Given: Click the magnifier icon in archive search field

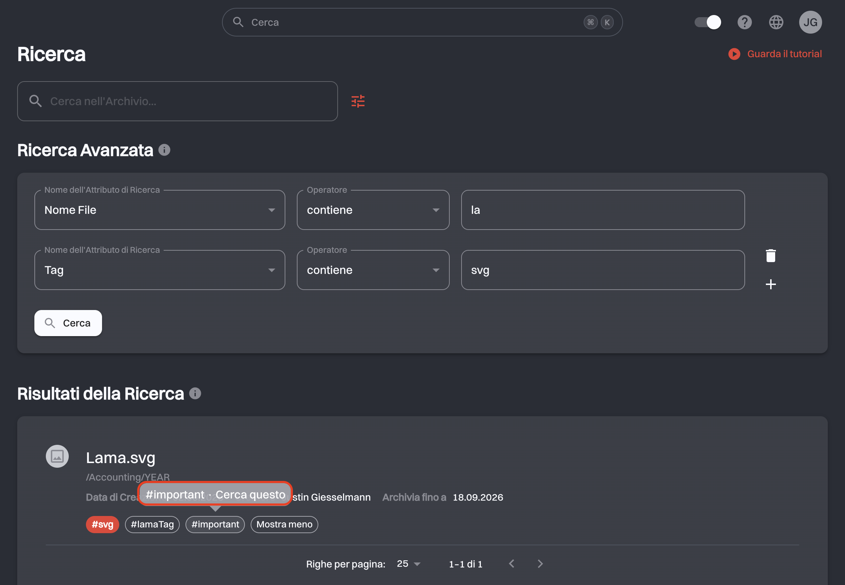Looking at the screenshot, I should (35, 101).
